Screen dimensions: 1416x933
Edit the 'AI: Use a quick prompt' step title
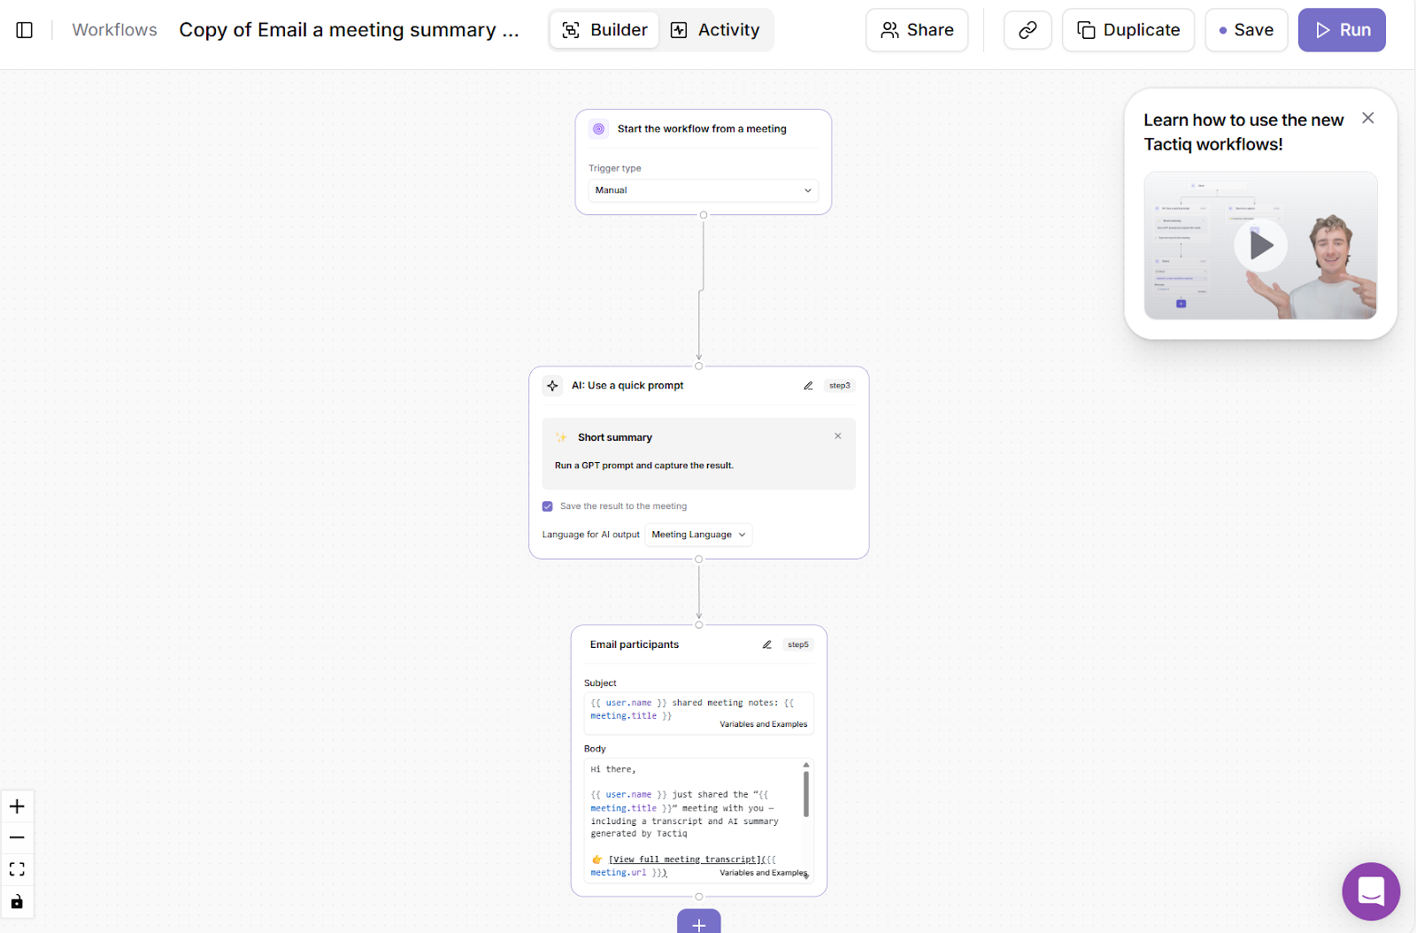click(x=808, y=385)
